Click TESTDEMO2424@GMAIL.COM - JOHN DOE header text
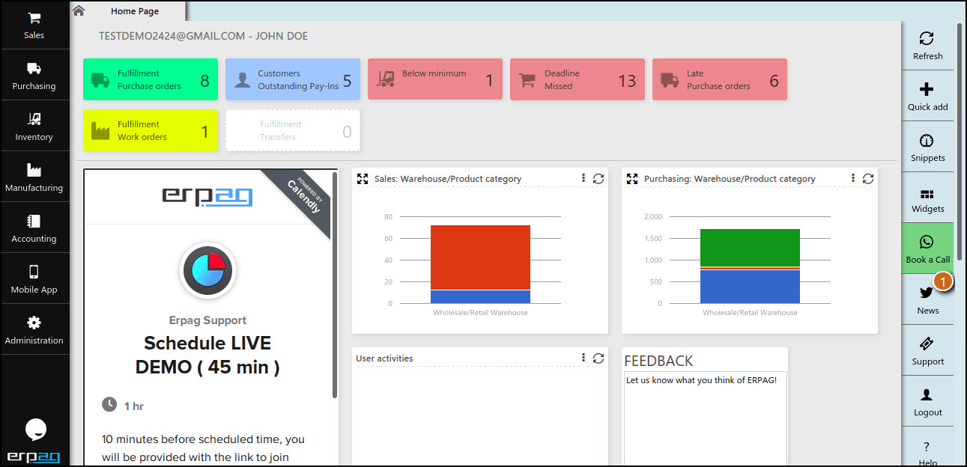 [203, 36]
